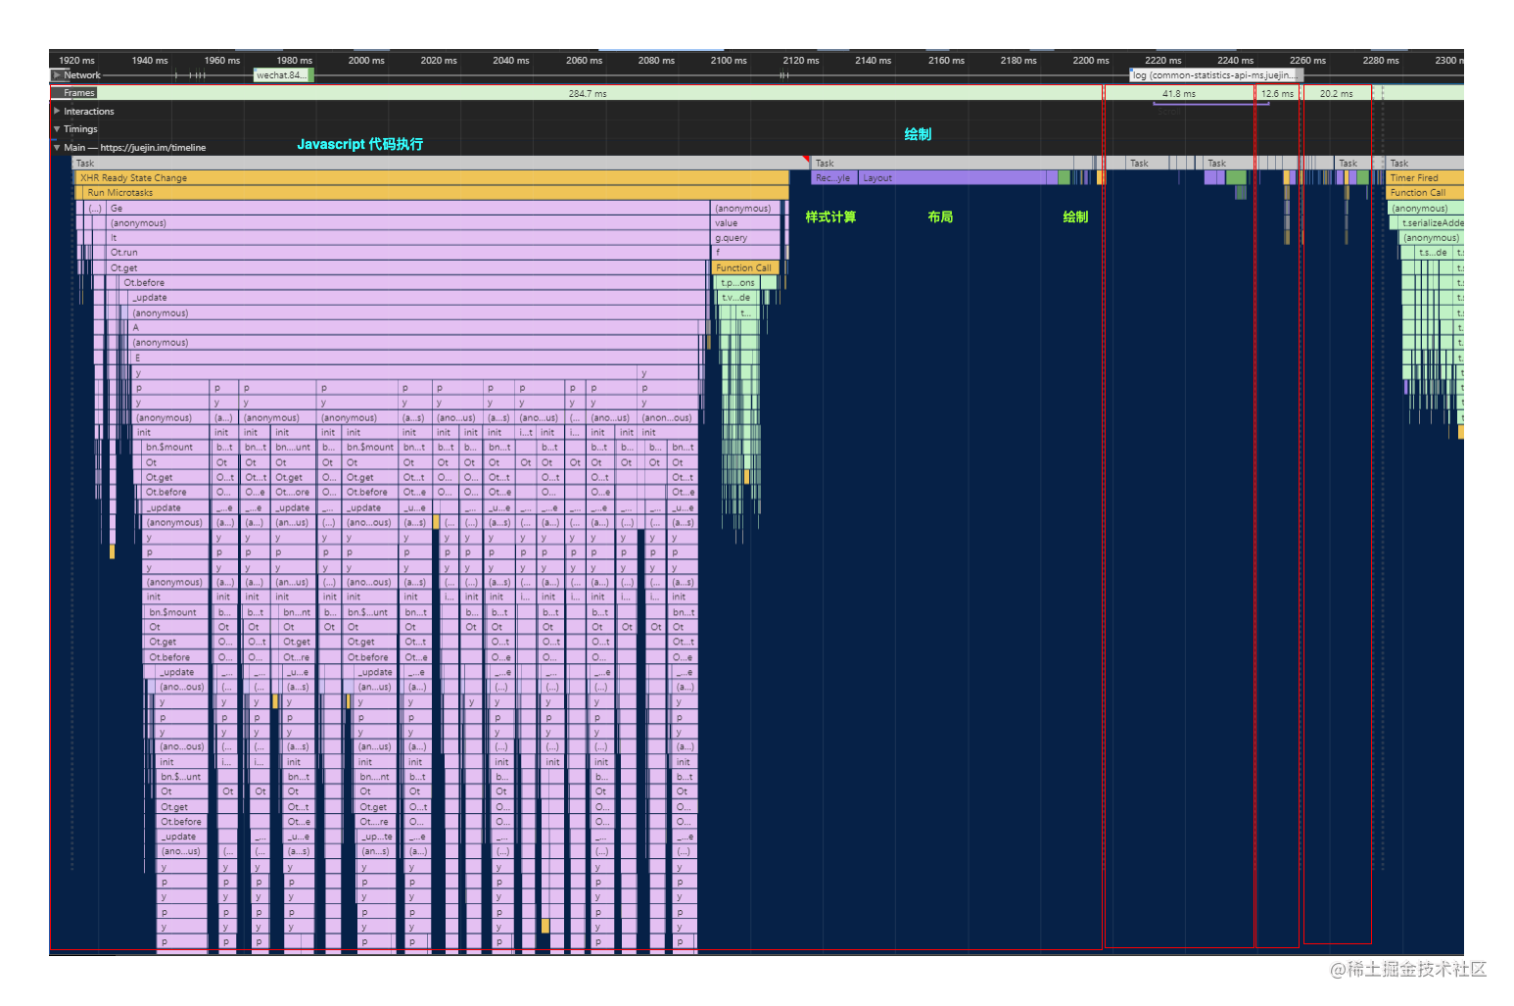
Task: Select the XHR Ready State Change block
Action: click(x=431, y=178)
